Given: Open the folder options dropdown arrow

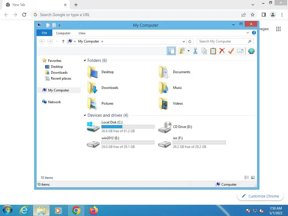Looking at the screenshot, I should [188, 51].
